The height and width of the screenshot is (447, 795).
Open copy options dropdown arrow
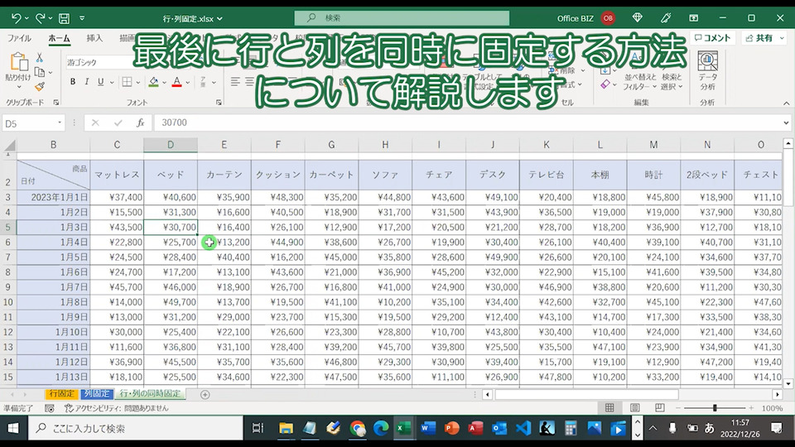(x=51, y=73)
